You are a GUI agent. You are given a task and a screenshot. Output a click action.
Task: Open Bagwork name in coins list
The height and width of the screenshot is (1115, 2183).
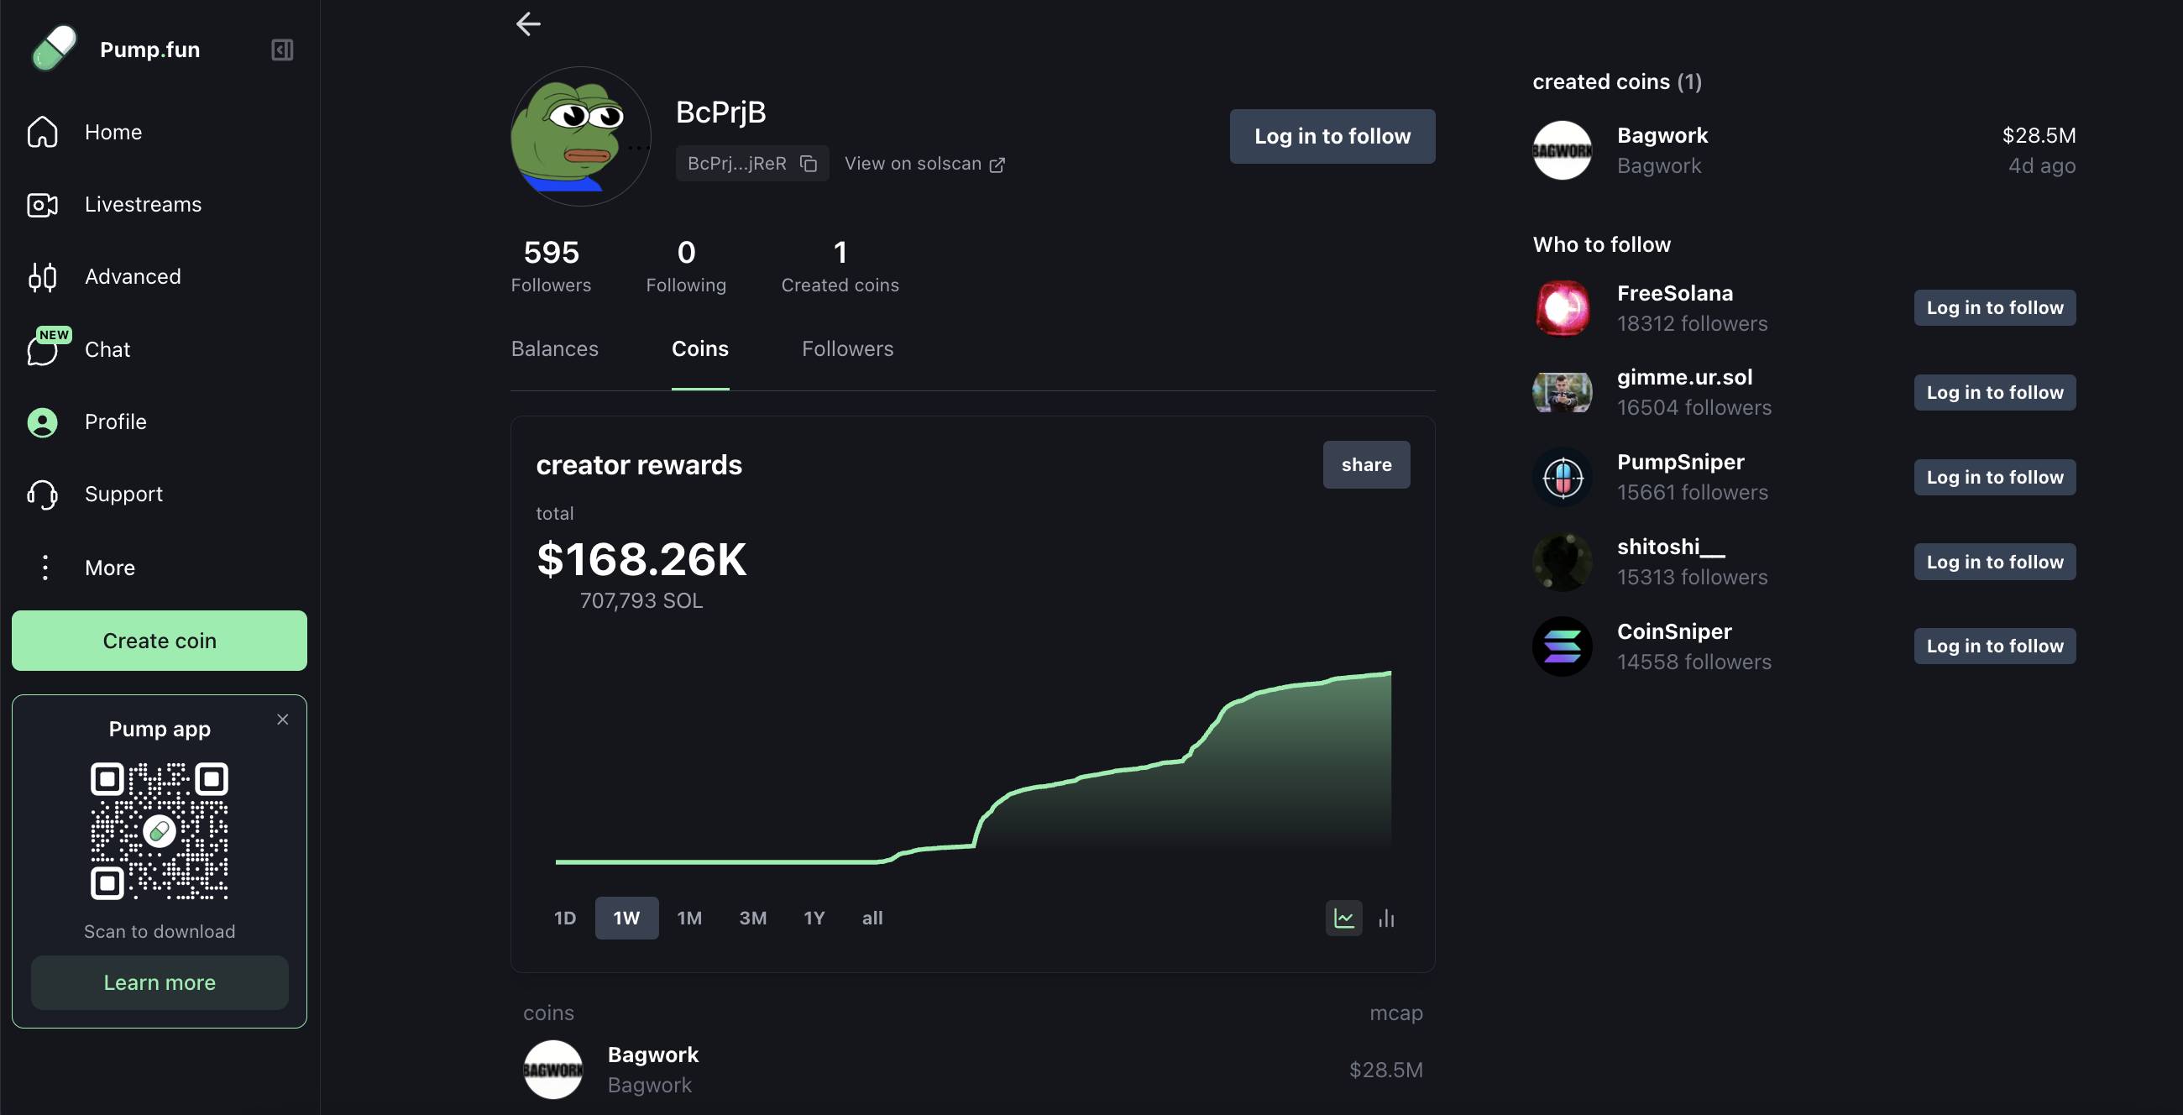click(x=653, y=1055)
